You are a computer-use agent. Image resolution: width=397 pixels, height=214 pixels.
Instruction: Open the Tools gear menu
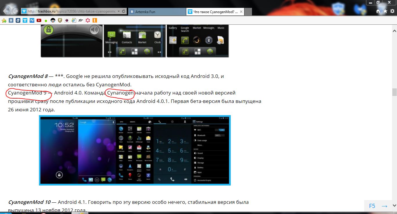392,11
